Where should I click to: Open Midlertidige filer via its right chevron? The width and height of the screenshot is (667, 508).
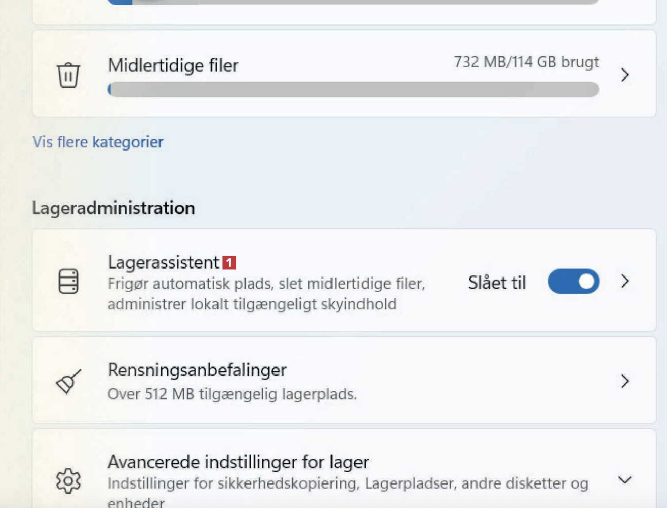tap(625, 75)
